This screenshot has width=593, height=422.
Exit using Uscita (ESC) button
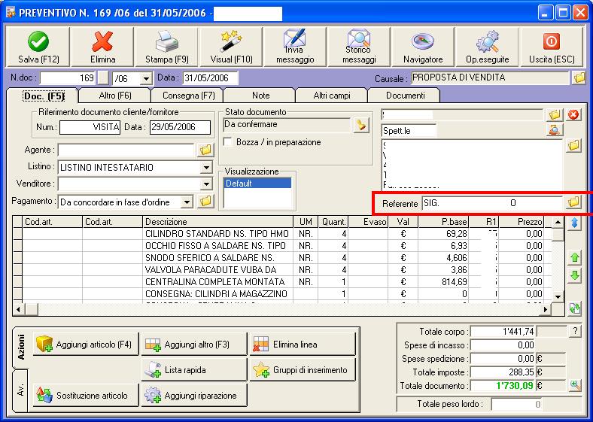point(552,47)
